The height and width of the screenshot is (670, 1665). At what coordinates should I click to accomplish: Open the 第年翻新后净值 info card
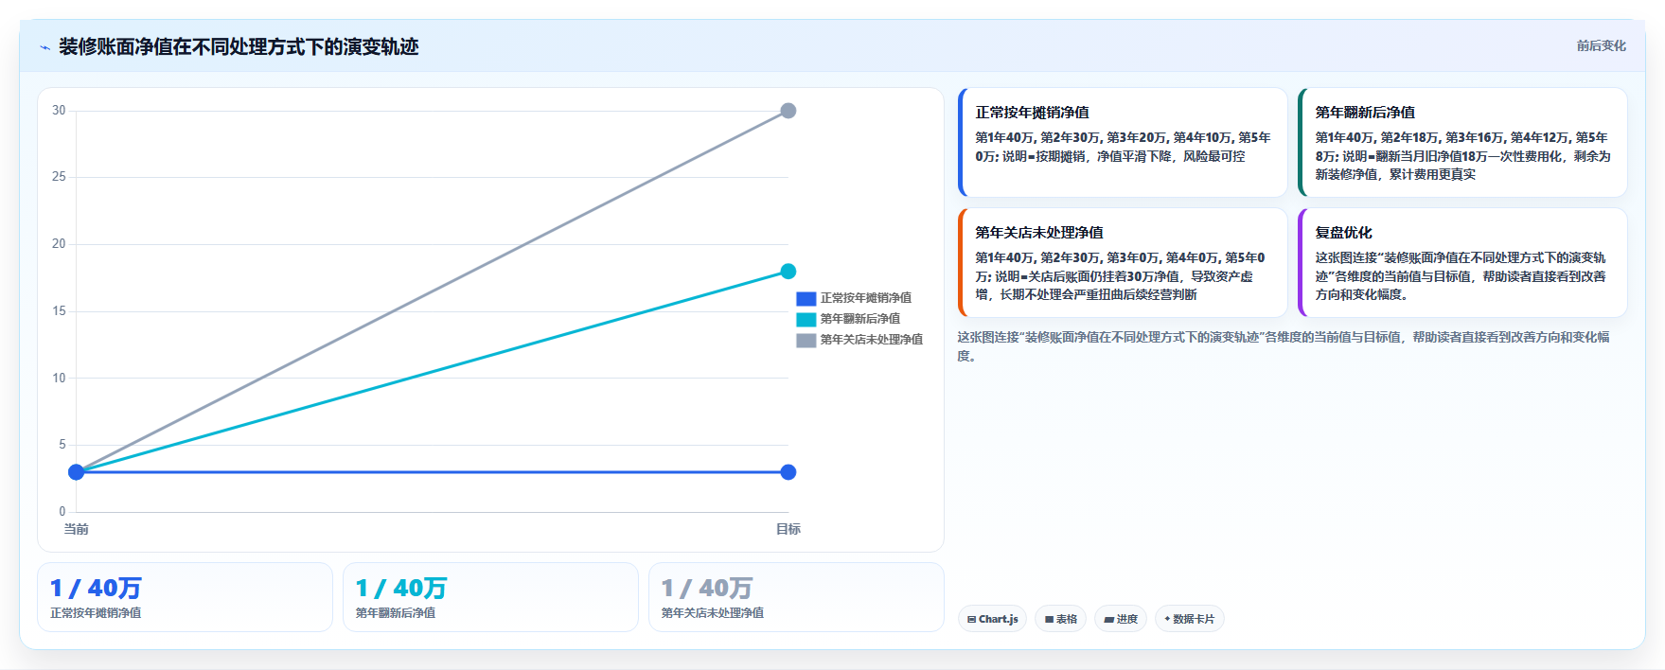[x=1462, y=142]
